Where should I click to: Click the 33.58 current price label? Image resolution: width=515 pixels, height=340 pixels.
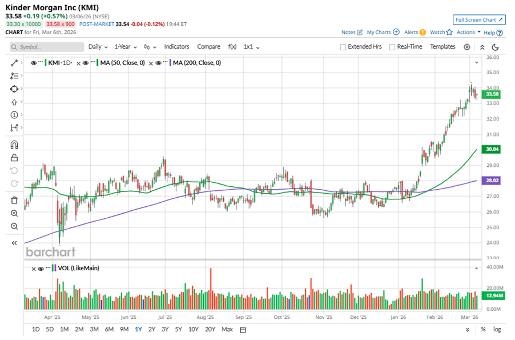click(492, 94)
